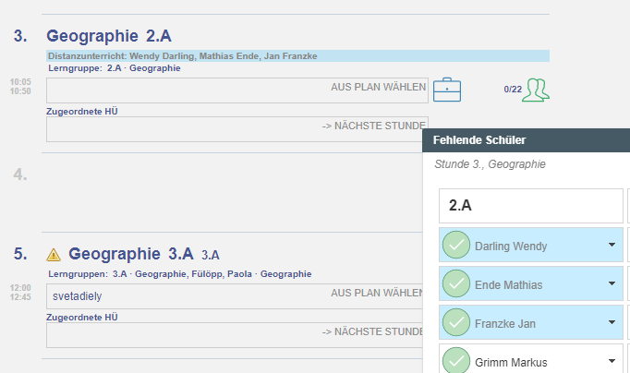Image resolution: width=630 pixels, height=373 pixels.
Task: Click the Zugeordnete HÜ field of lesson 3
Action: [237, 129]
